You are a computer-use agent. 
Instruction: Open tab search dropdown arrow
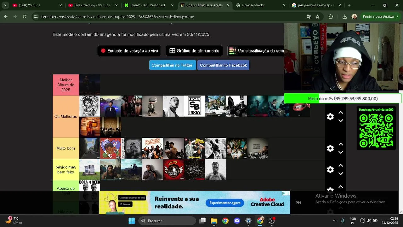point(5,5)
